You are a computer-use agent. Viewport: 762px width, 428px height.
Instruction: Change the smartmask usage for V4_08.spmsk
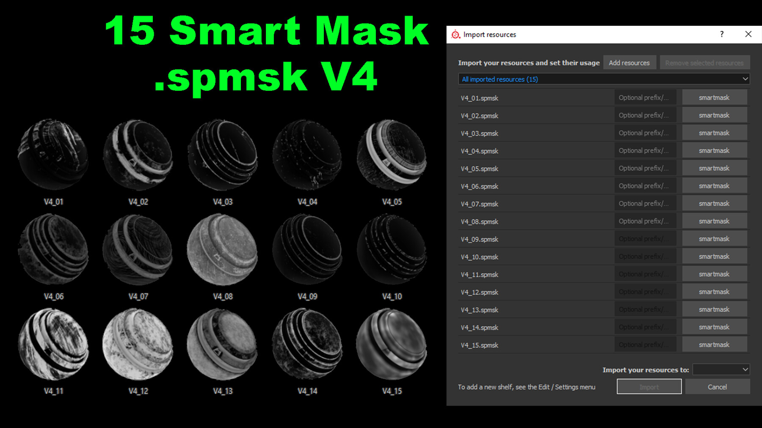715,221
